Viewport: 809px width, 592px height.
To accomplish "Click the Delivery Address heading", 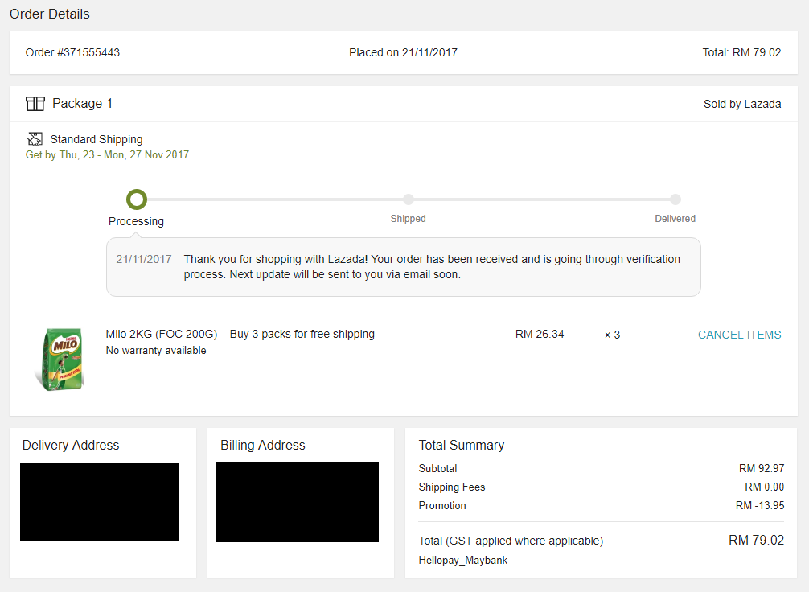I will click(x=71, y=445).
